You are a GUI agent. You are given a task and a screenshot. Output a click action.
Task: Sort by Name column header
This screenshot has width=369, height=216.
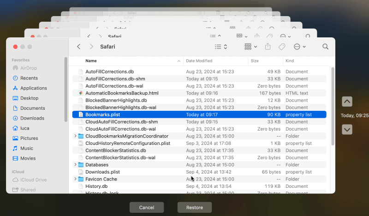(x=91, y=61)
